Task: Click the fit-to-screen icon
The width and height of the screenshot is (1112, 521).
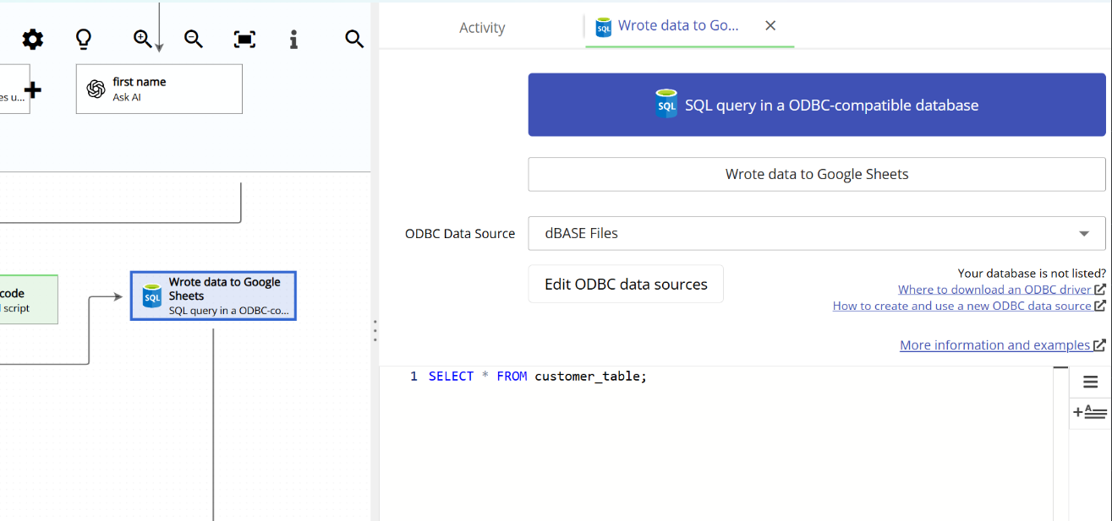Action: coord(244,39)
